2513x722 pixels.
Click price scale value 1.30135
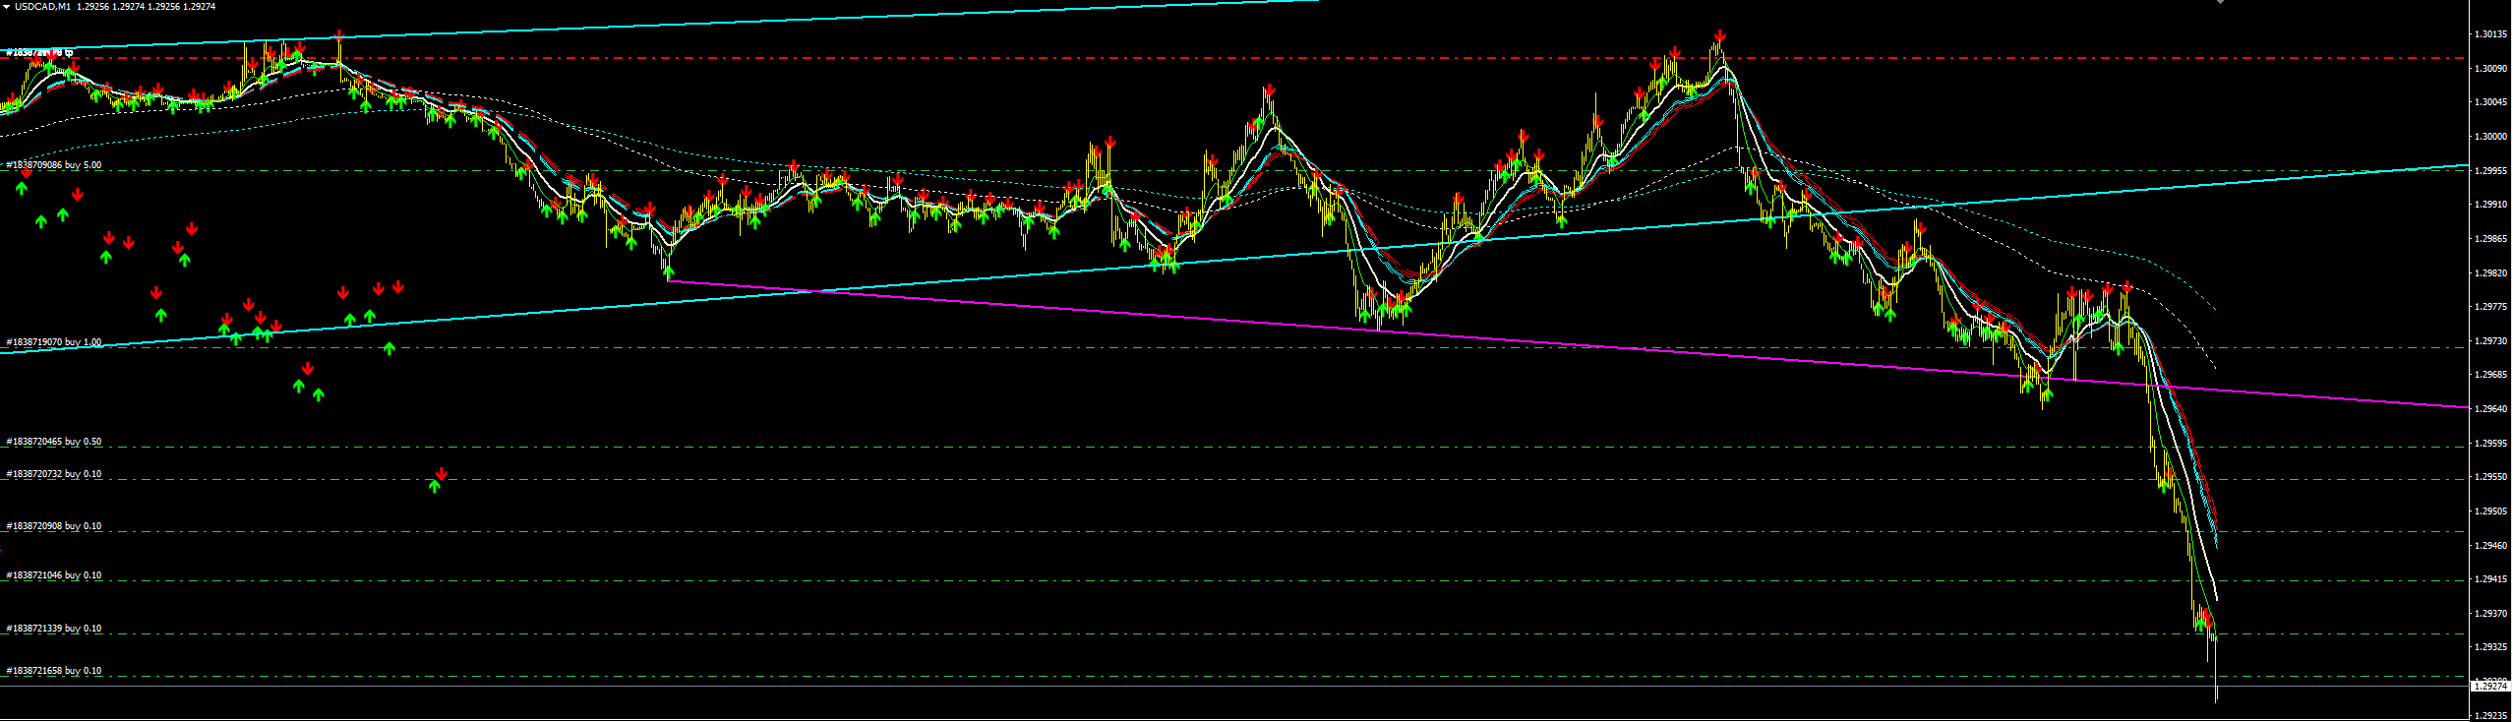coord(2489,34)
